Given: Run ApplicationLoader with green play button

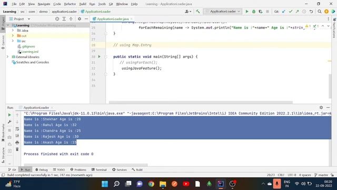Looking at the screenshot, I should 247,12.
